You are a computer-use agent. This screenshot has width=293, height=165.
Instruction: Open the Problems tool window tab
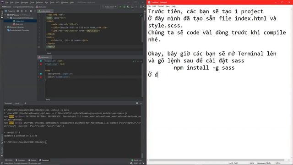tap(20, 160)
